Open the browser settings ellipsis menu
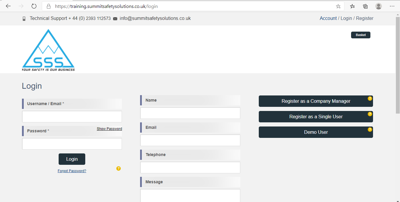The image size is (400, 202). coord(392,6)
